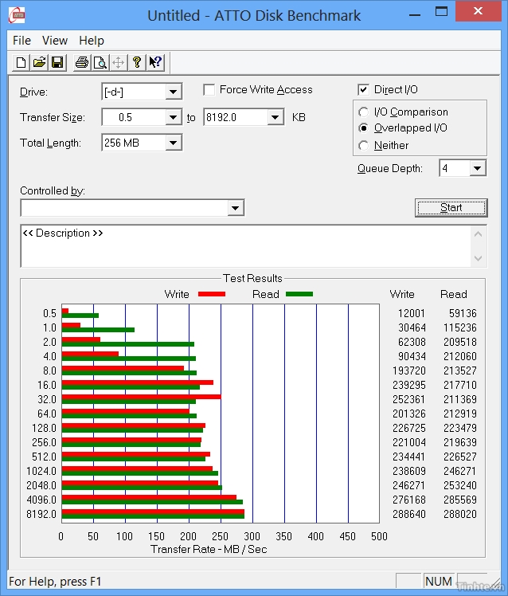The width and height of the screenshot is (508, 596).
Task: Enable the Force Write Access checkbox
Action: pos(209,90)
